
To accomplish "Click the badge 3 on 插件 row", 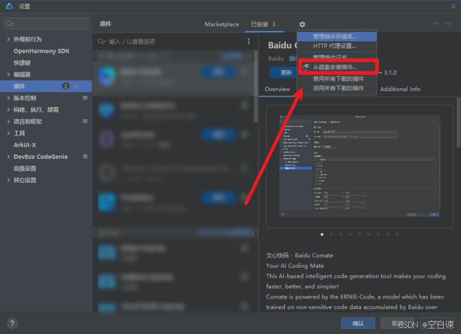I will click(66, 86).
